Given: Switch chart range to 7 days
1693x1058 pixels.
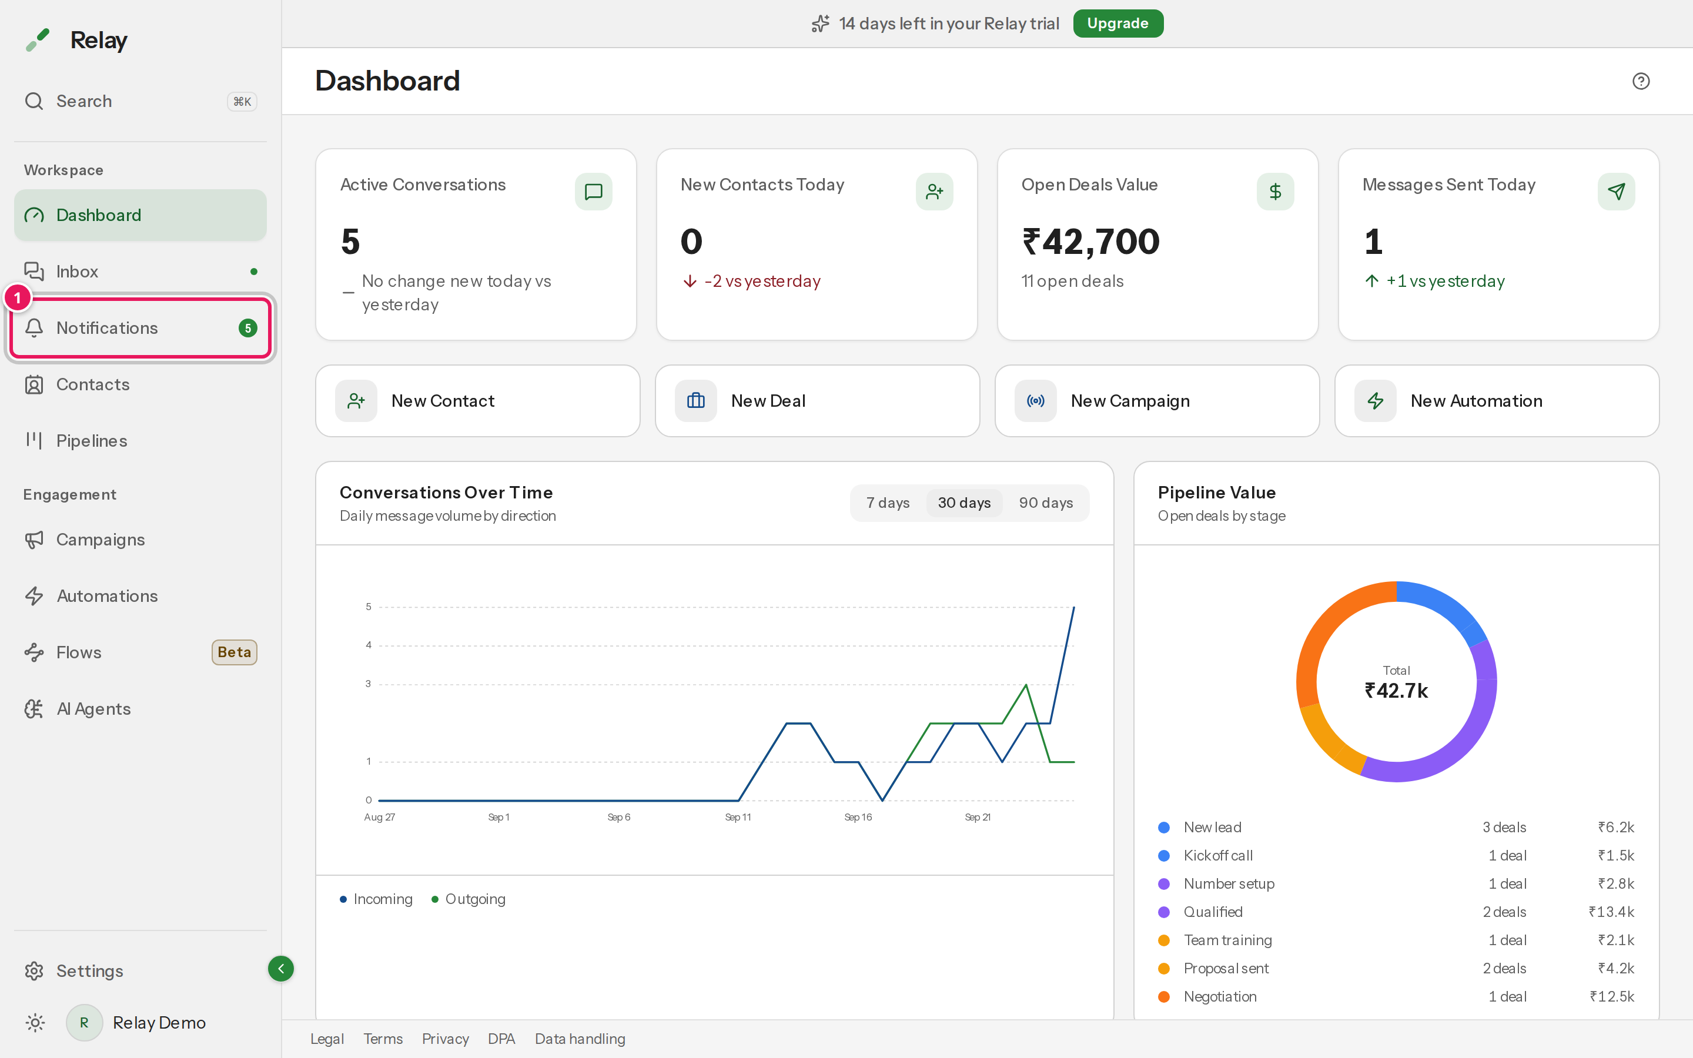Looking at the screenshot, I should coord(888,503).
